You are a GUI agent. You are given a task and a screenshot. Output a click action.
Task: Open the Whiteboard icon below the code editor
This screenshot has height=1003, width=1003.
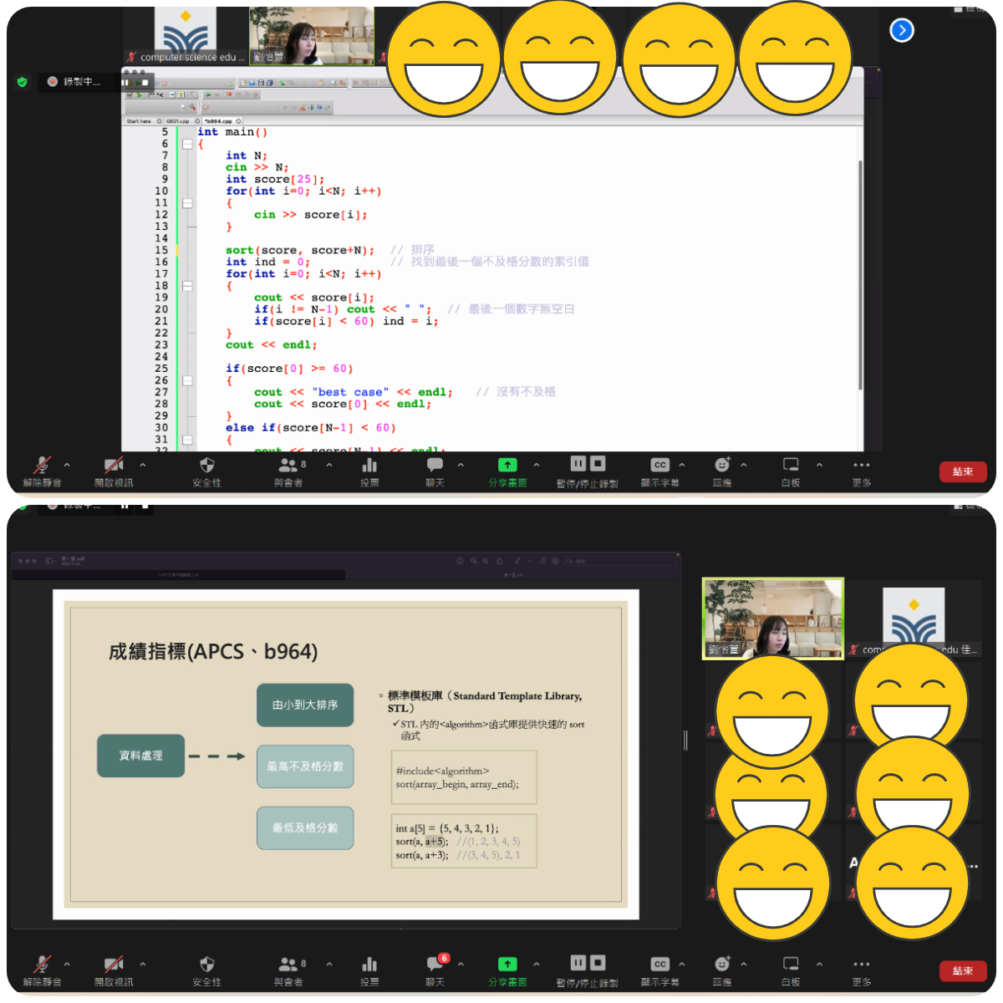click(x=791, y=465)
